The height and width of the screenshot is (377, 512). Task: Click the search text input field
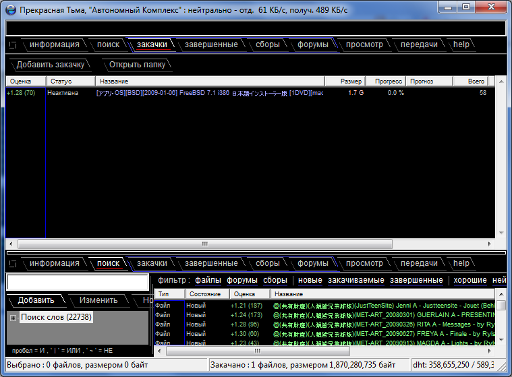[77, 282]
